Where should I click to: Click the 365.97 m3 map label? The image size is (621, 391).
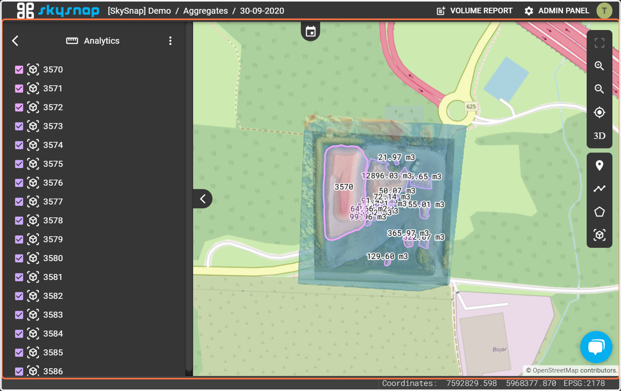coord(408,233)
